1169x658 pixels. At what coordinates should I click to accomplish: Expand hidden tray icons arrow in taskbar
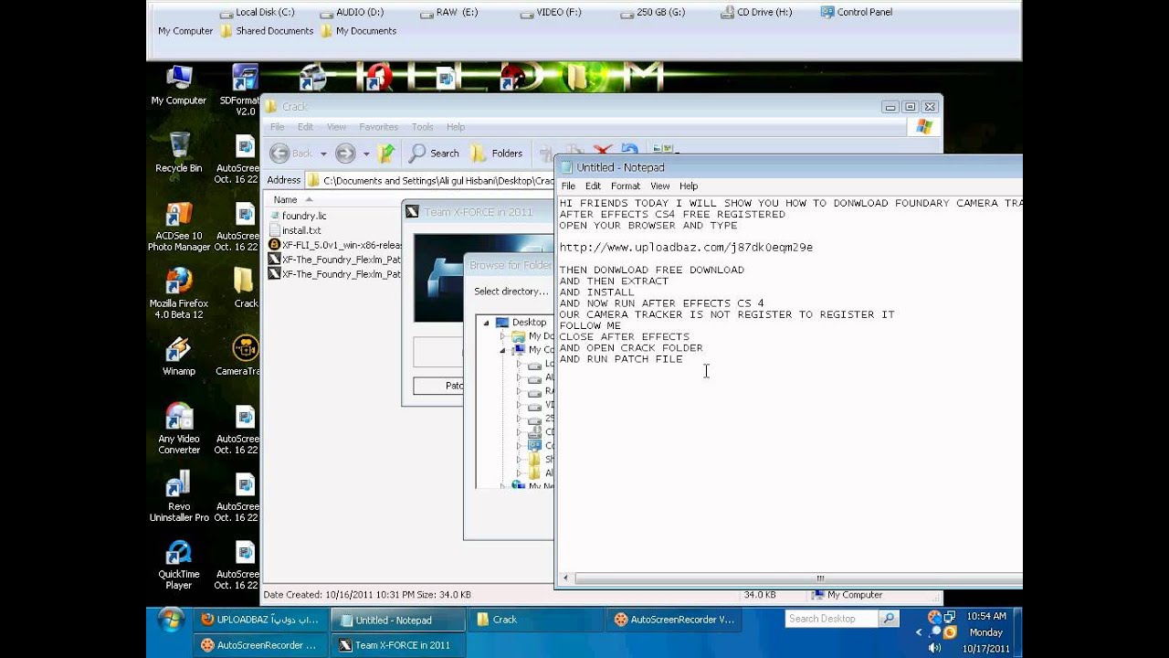click(919, 632)
